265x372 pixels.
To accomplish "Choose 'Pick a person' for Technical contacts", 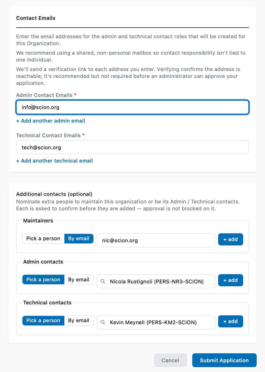I will 43,321.
